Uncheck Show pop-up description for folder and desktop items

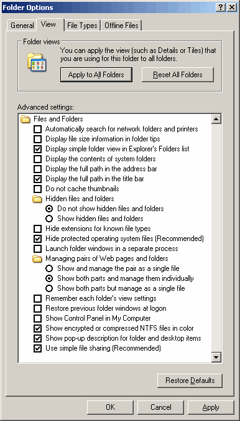[37, 338]
